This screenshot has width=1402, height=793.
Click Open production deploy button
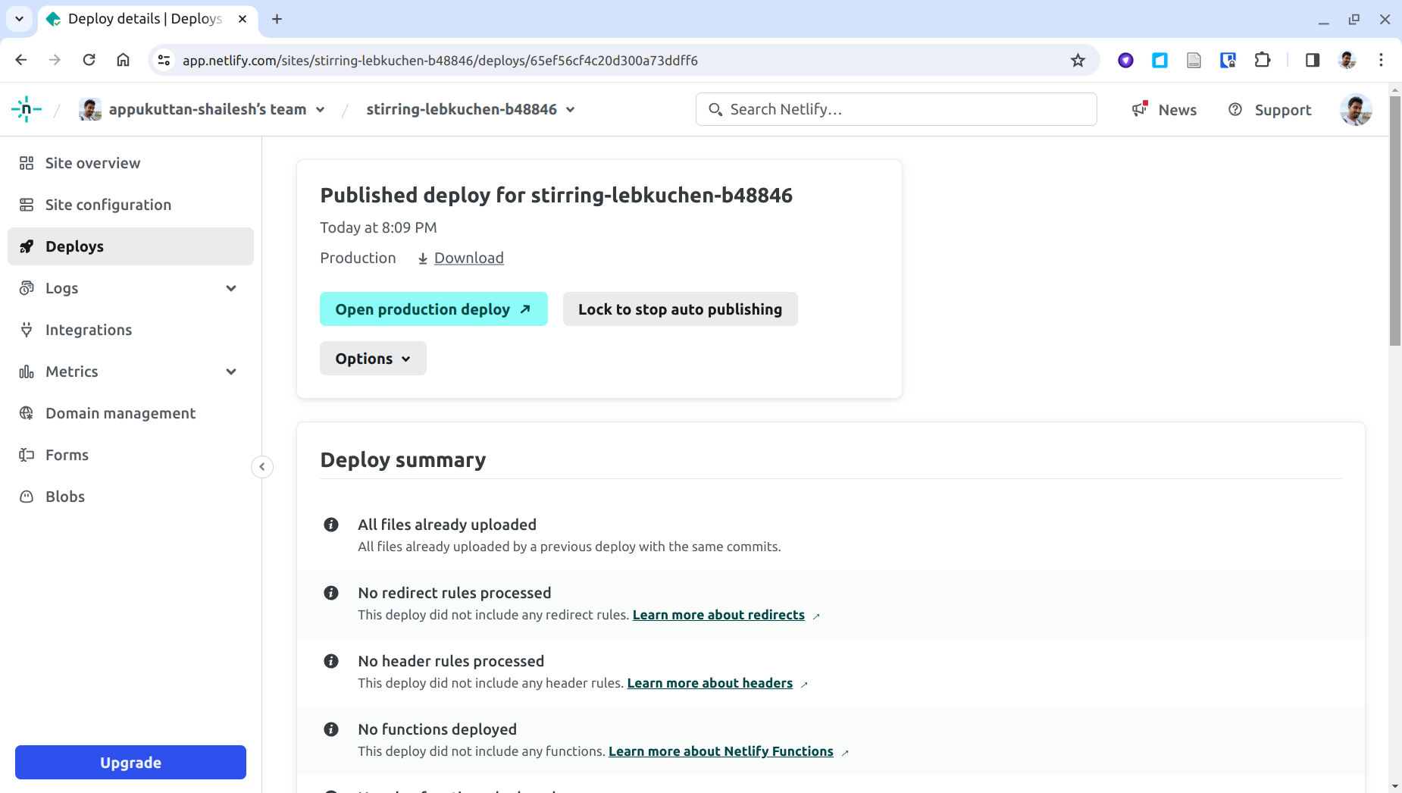pos(433,309)
